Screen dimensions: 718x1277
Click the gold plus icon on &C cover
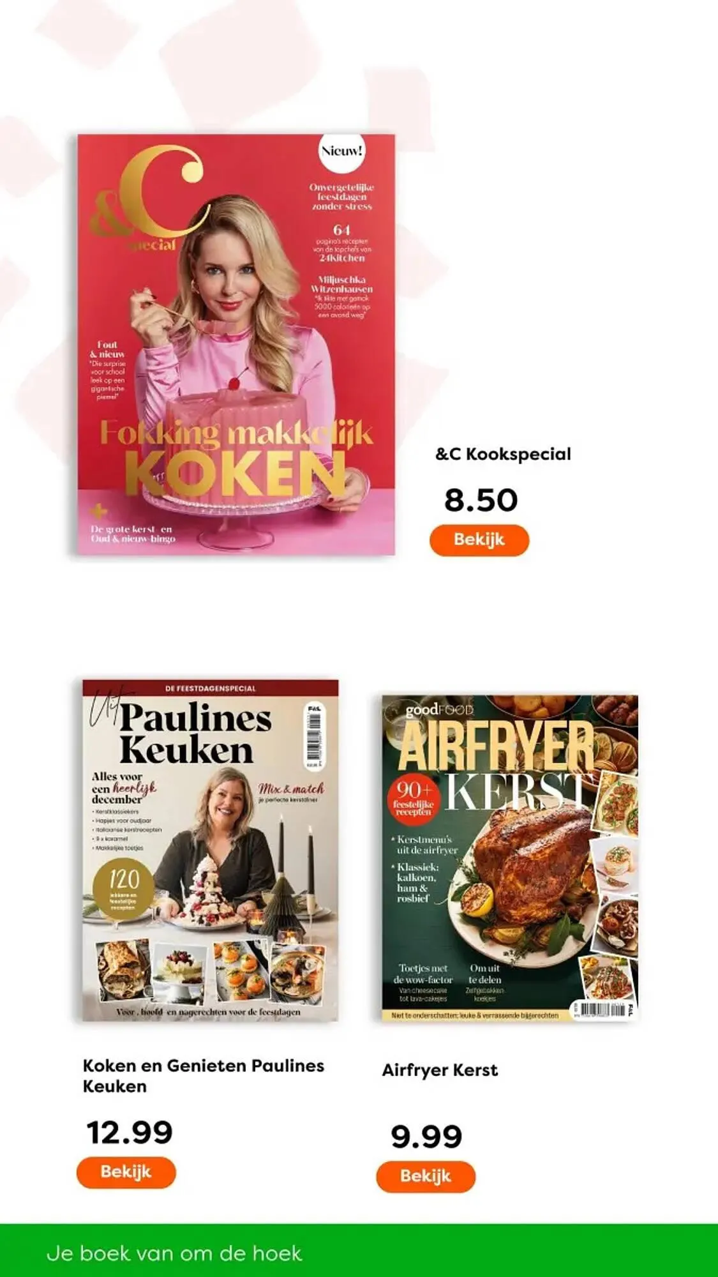point(99,511)
